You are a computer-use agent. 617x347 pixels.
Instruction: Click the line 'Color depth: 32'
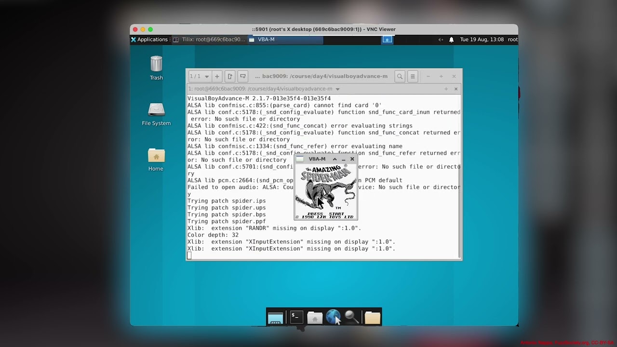(x=213, y=235)
